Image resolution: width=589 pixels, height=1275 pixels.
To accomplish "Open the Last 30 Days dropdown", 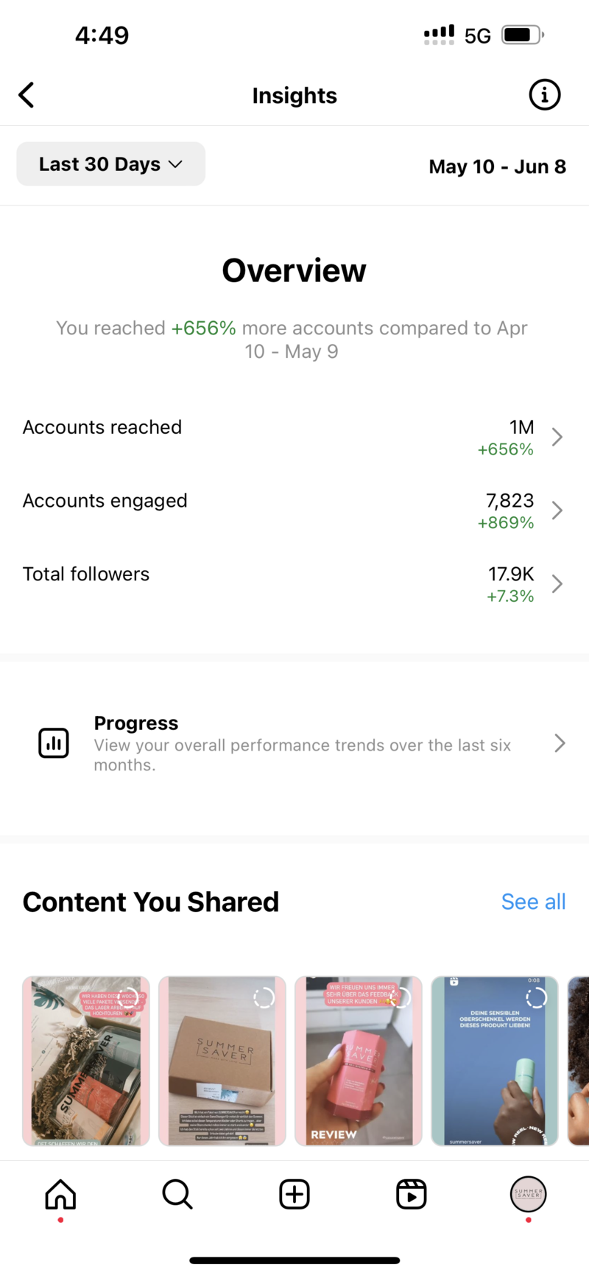I will (111, 164).
